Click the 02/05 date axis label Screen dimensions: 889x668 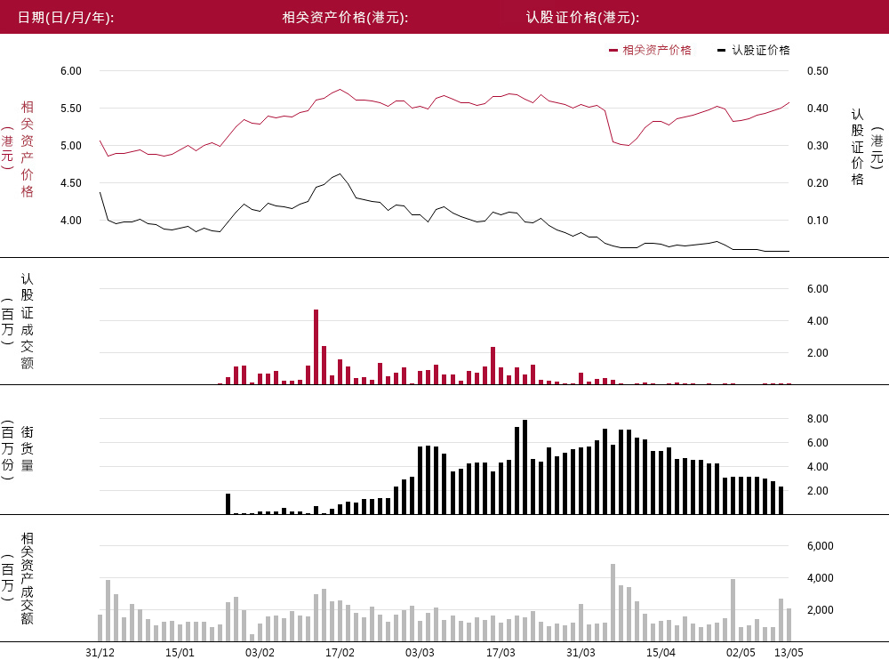[741, 653]
